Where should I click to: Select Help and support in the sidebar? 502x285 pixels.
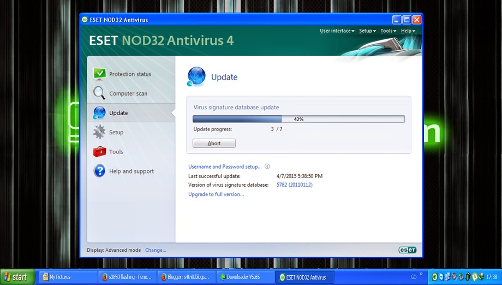131,171
